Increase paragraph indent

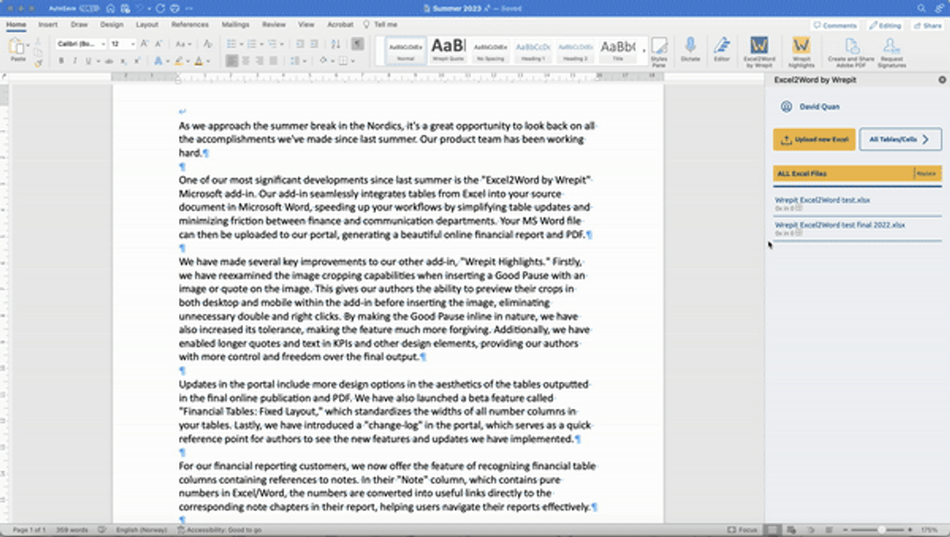click(313, 44)
